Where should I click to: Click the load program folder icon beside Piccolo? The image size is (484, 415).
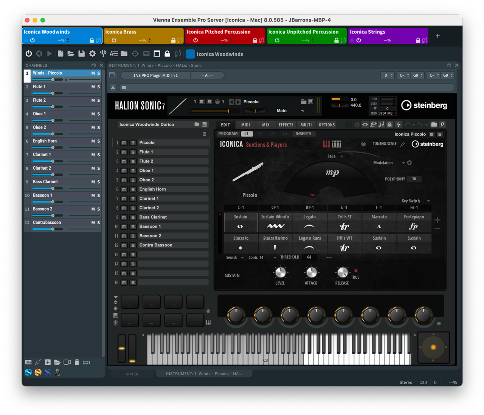(303, 102)
